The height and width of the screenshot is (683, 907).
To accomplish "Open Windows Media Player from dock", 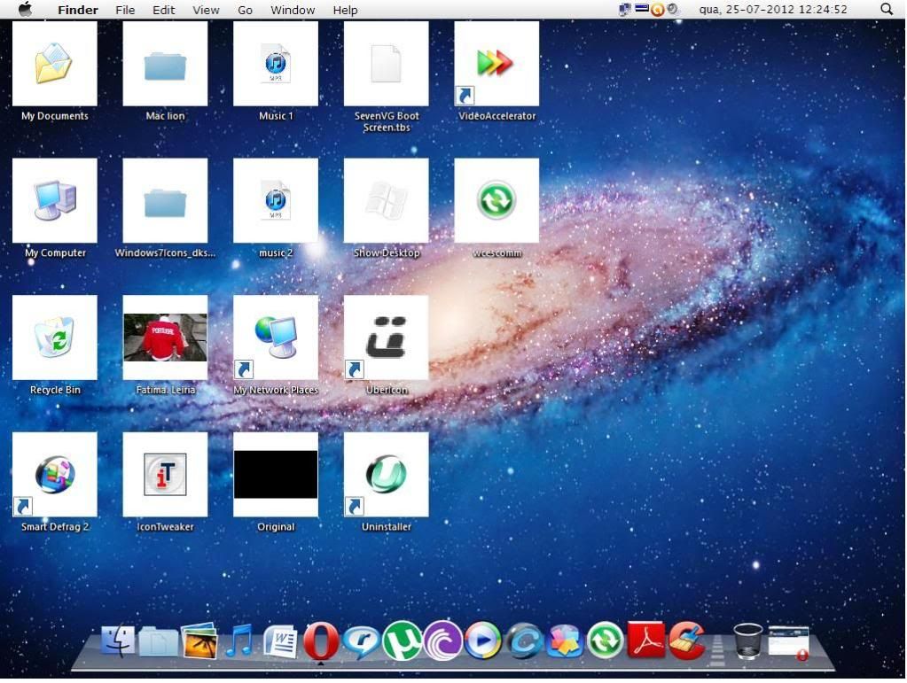I will click(x=482, y=640).
